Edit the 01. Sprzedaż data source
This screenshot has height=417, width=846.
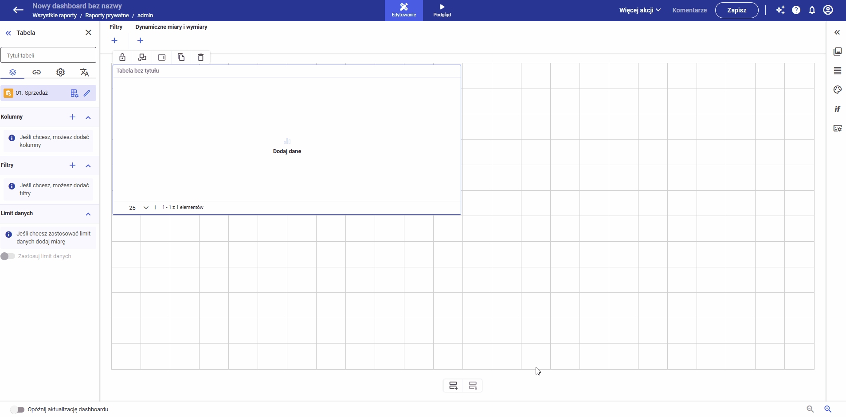[x=87, y=93]
